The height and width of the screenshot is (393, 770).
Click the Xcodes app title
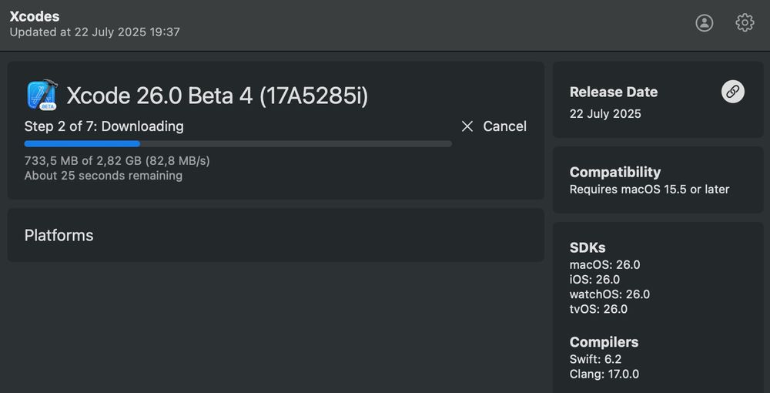pos(35,16)
